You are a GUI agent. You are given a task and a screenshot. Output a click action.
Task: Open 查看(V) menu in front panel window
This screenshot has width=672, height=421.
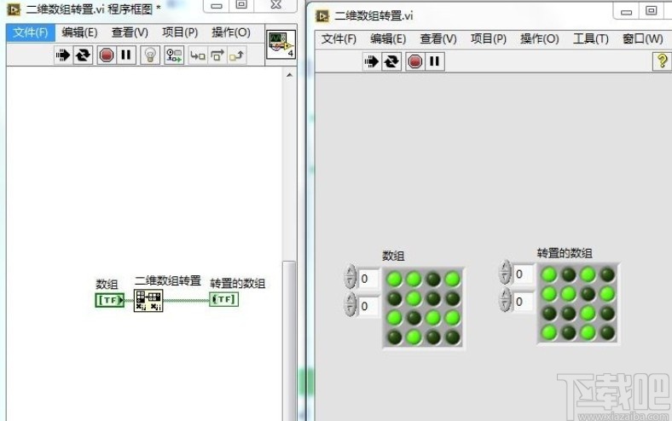point(438,39)
